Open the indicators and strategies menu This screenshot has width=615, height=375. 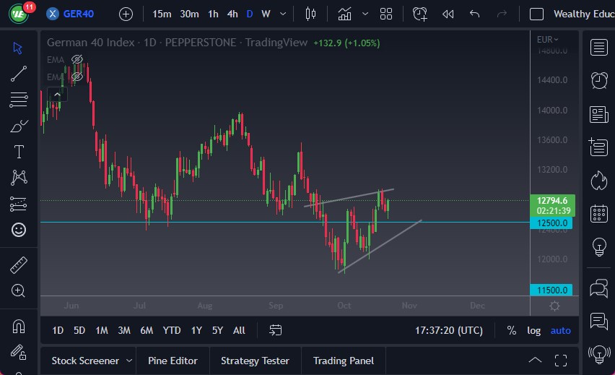344,14
